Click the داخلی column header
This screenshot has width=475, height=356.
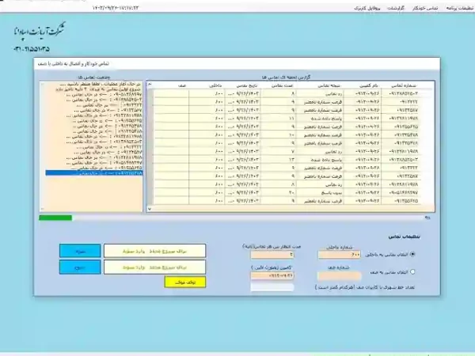pos(215,85)
